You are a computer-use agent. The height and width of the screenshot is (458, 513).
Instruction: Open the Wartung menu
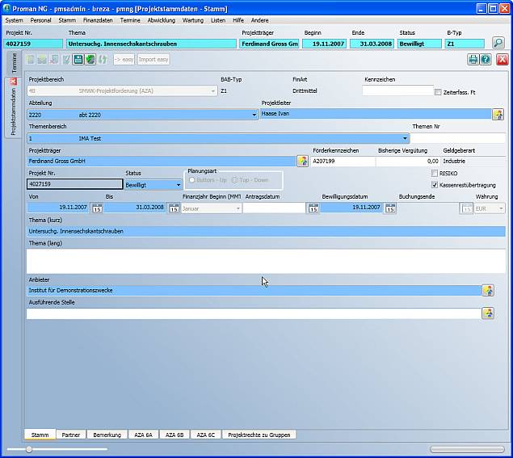point(193,20)
